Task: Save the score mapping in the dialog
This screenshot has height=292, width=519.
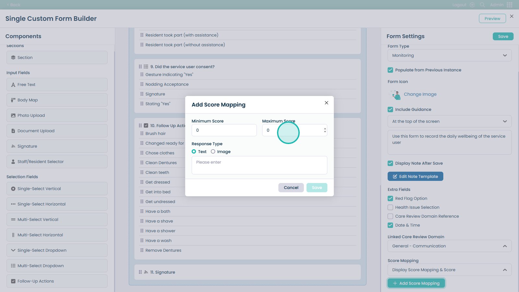Action: coord(317,188)
